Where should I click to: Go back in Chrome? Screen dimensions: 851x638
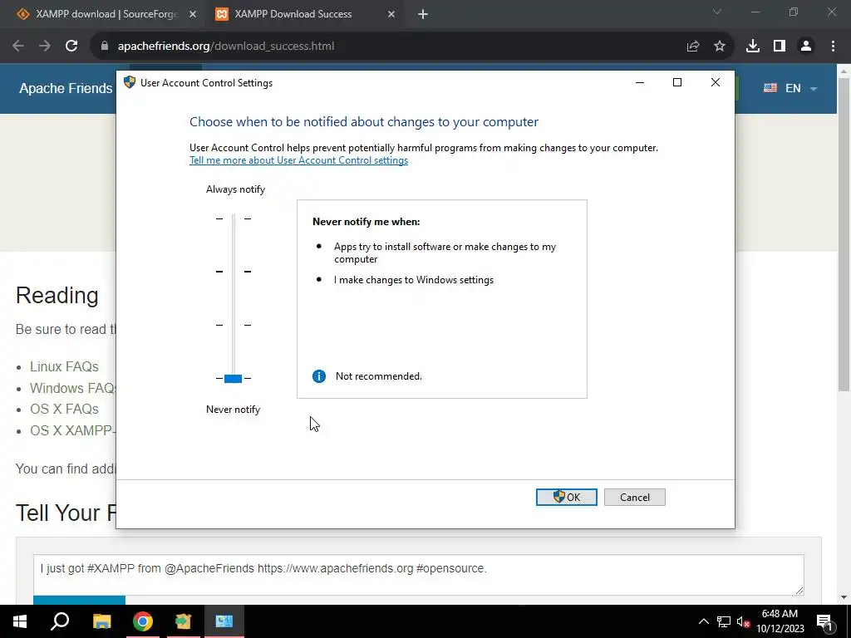click(x=18, y=47)
